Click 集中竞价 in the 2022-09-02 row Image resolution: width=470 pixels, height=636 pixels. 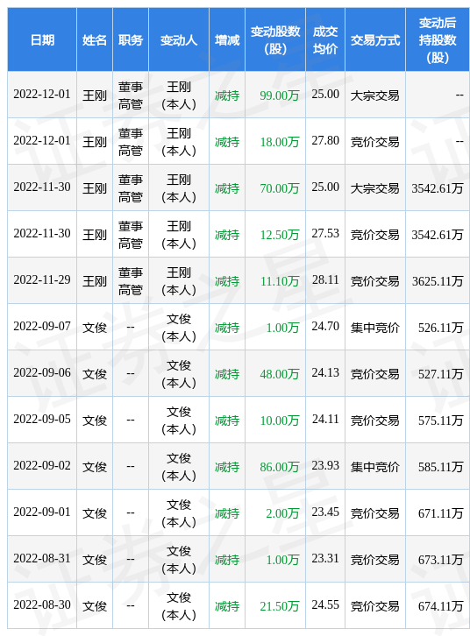tap(375, 467)
